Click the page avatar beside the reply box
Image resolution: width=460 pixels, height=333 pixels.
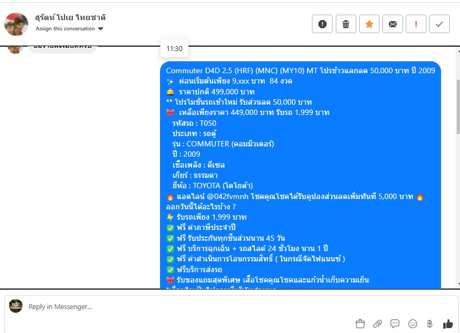click(x=16, y=306)
